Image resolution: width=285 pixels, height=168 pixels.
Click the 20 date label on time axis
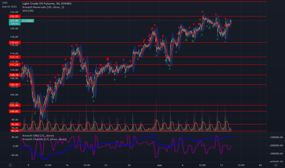click(260, 165)
